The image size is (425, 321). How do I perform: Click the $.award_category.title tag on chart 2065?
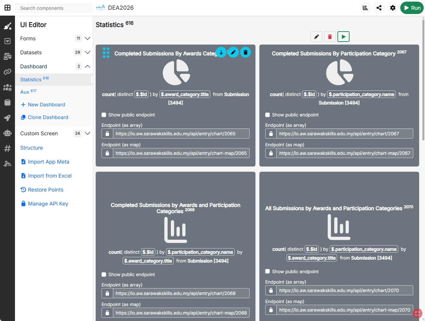(185, 94)
